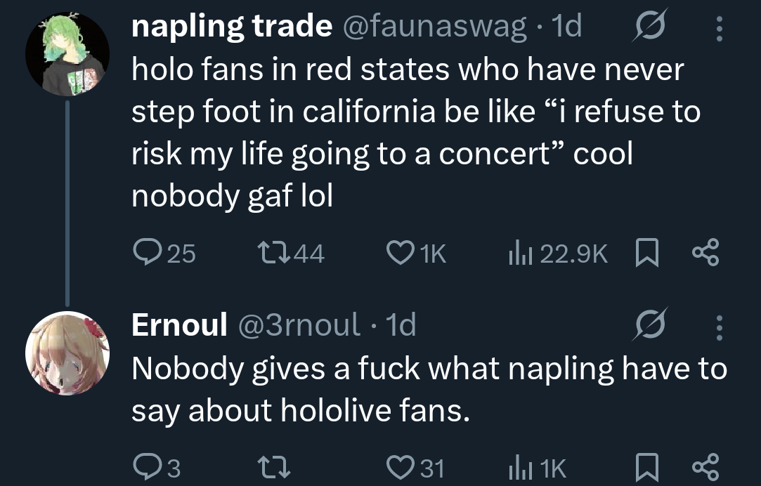761x486 pixels.
Task: Open Ernoul's profile avatar
Action: [x=67, y=353]
